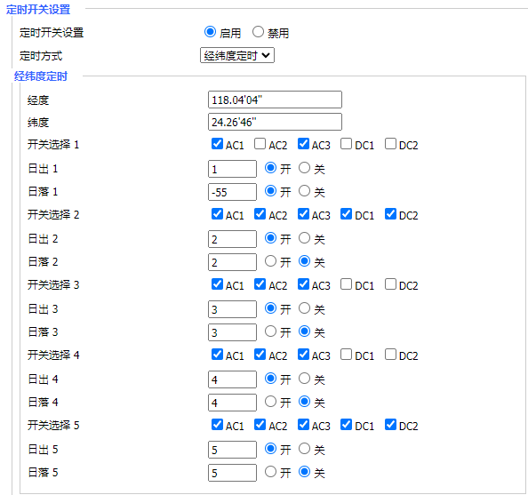The width and height of the screenshot is (528, 495).
Task: Uncheck AC3 in 开关选择 1
Action: pyautogui.click(x=303, y=144)
